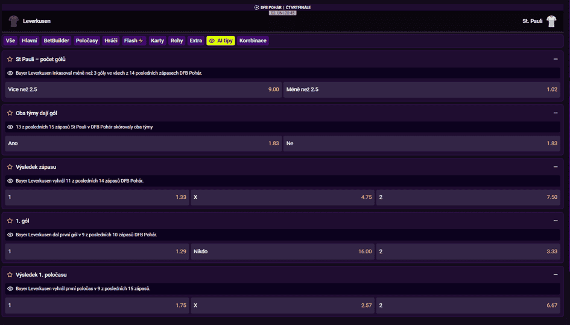The width and height of the screenshot is (570, 325).
Task: Bet on Méně než 2.5 at 1.02
Action: click(422, 89)
